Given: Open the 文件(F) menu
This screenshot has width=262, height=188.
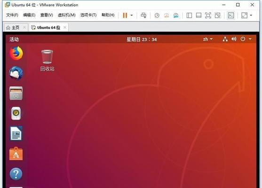Looking at the screenshot, I should click(x=12, y=15).
